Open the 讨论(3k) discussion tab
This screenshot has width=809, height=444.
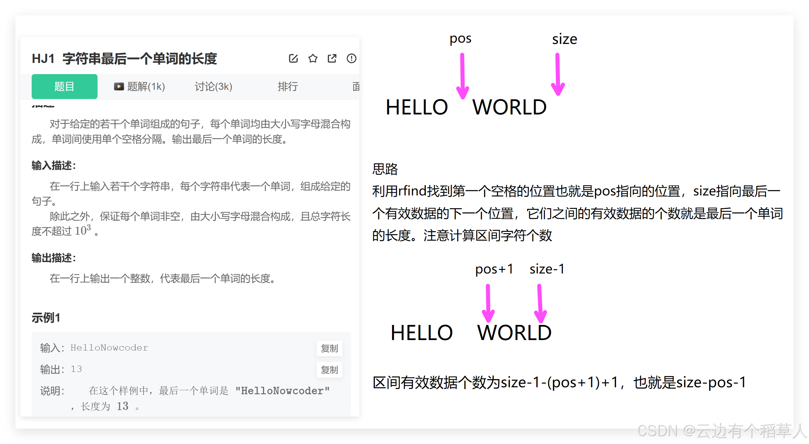[x=213, y=87]
